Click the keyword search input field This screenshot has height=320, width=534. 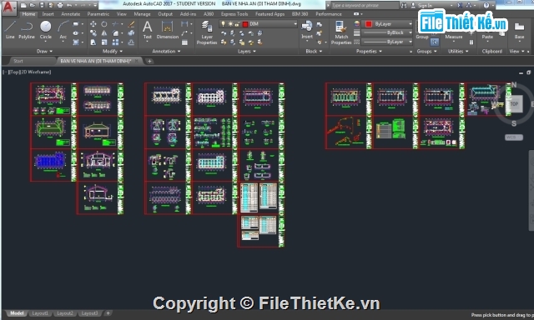point(365,5)
